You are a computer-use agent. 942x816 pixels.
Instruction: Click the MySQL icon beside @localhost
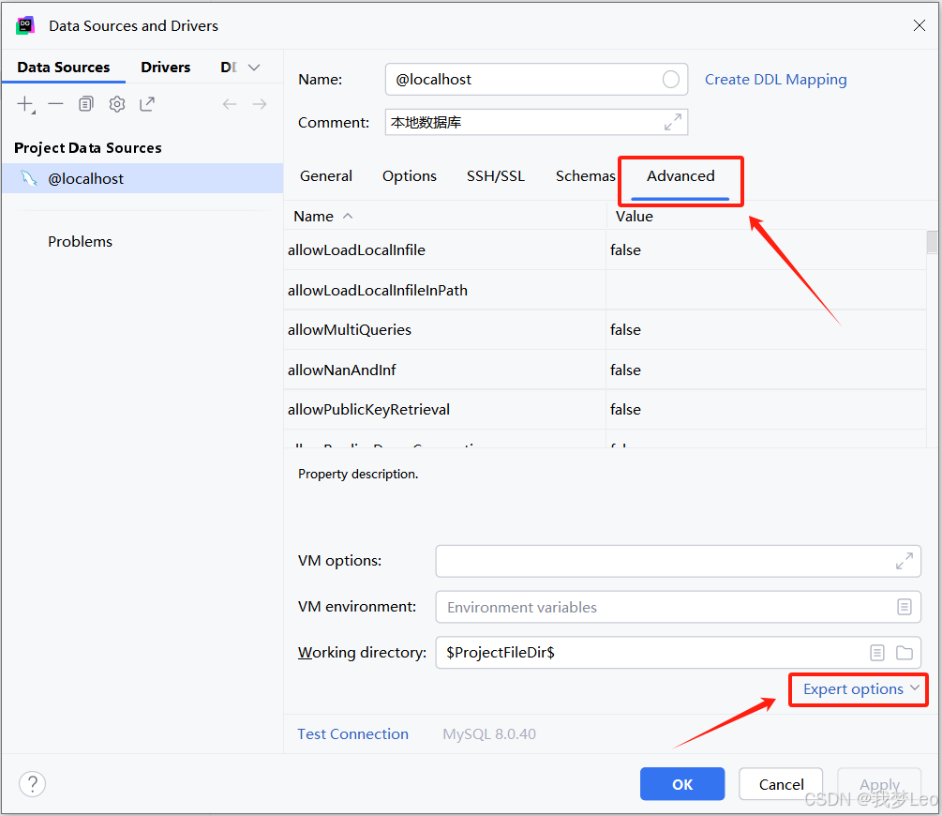[28, 178]
